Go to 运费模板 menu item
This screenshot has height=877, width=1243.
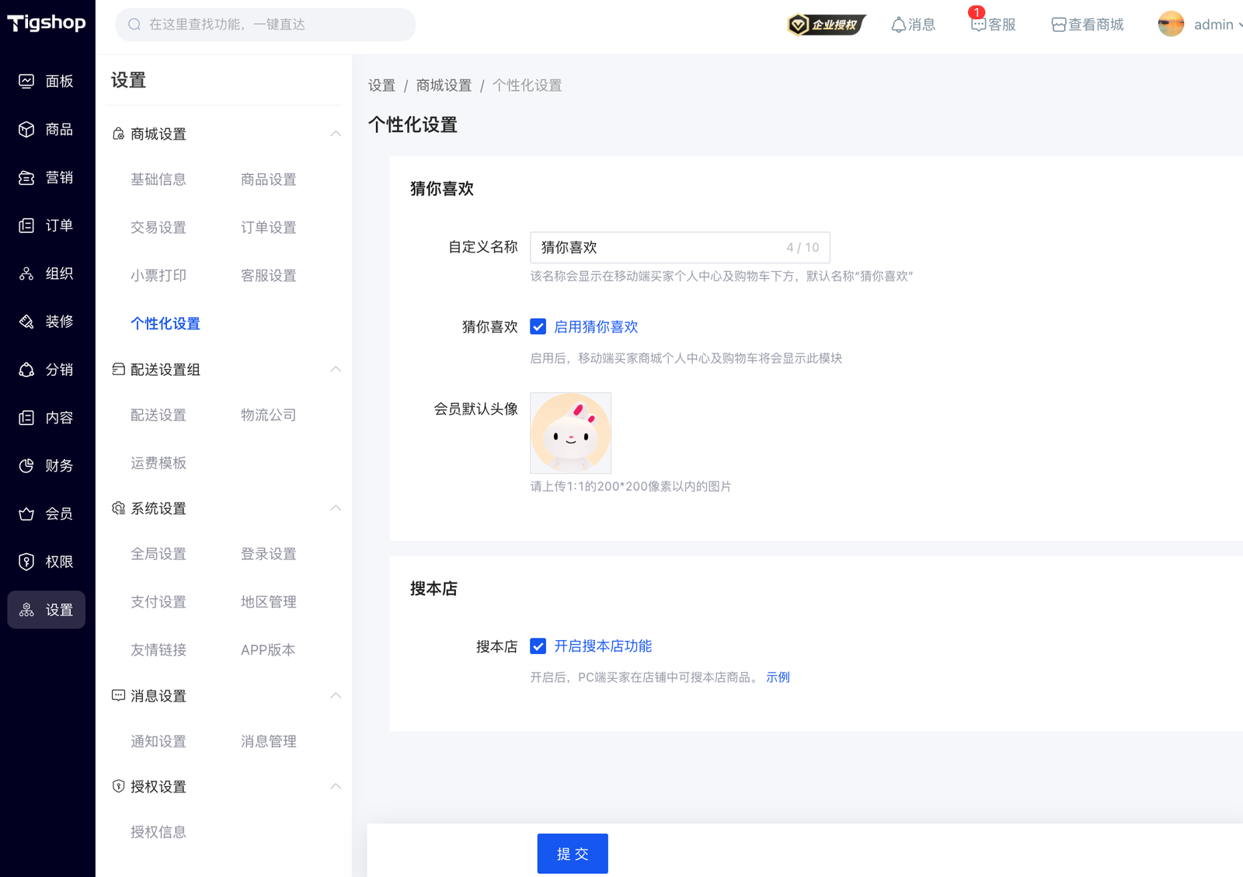coord(158,464)
